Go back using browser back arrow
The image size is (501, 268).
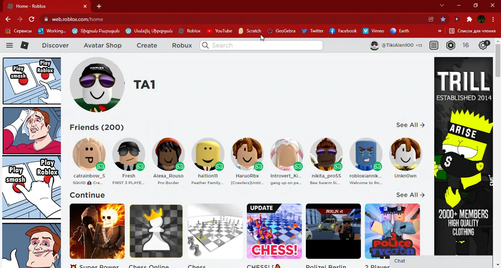pos(8,19)
